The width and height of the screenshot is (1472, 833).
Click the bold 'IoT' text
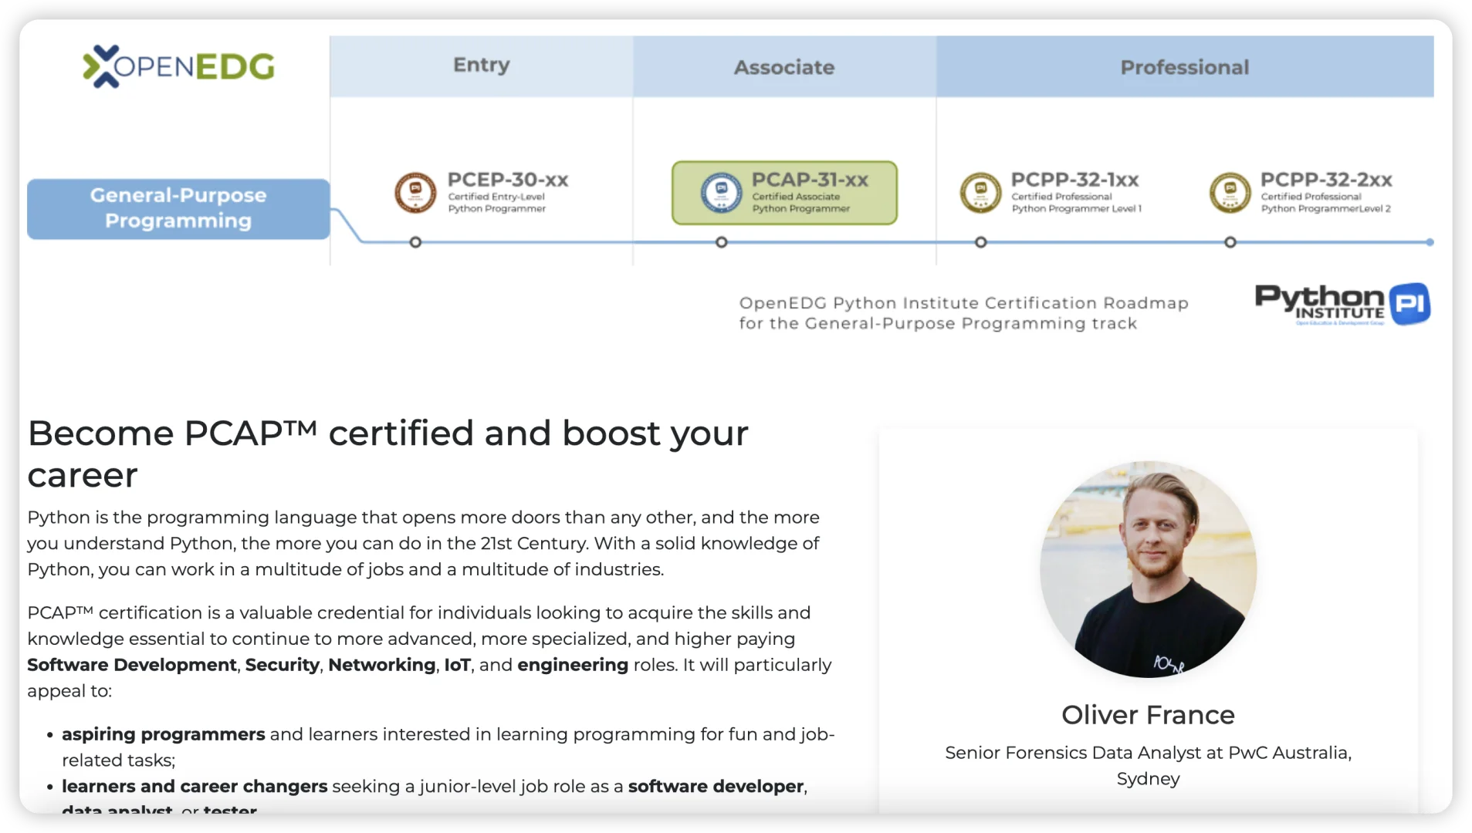(457, 665)
